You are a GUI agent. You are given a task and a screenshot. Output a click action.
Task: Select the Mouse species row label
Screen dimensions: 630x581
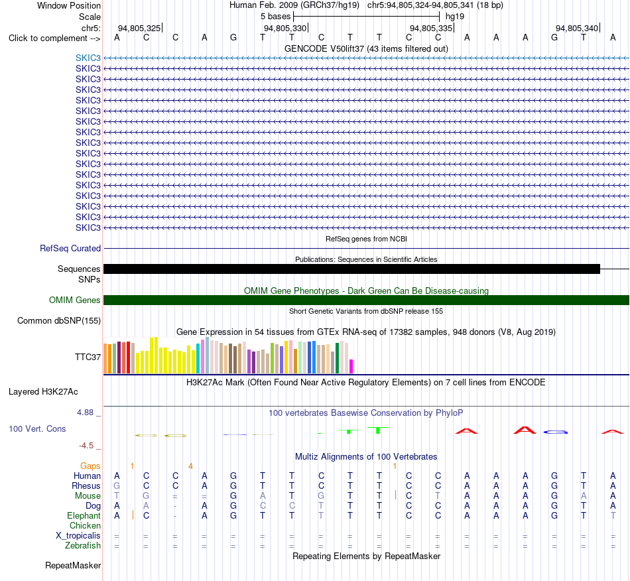(88, 496)
